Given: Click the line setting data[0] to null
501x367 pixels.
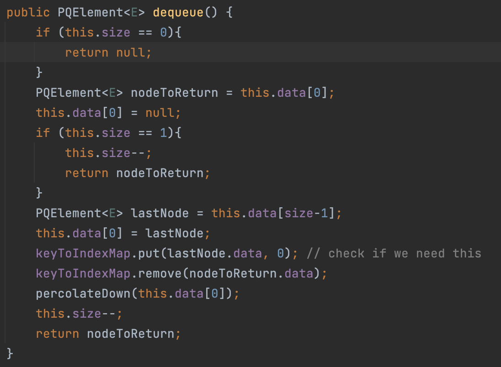Looking at the screenshot, I should (108, 113).
